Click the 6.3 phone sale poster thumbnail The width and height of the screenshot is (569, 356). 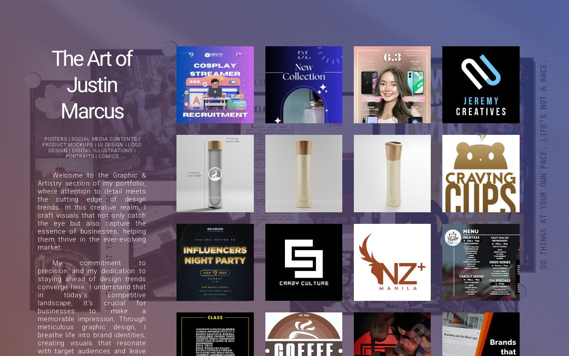pyautogui.click(x=392, y=85)
